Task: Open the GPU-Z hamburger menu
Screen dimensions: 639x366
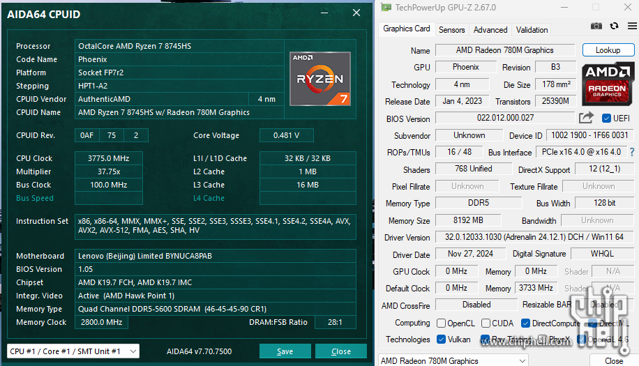Action: [632, 26]
